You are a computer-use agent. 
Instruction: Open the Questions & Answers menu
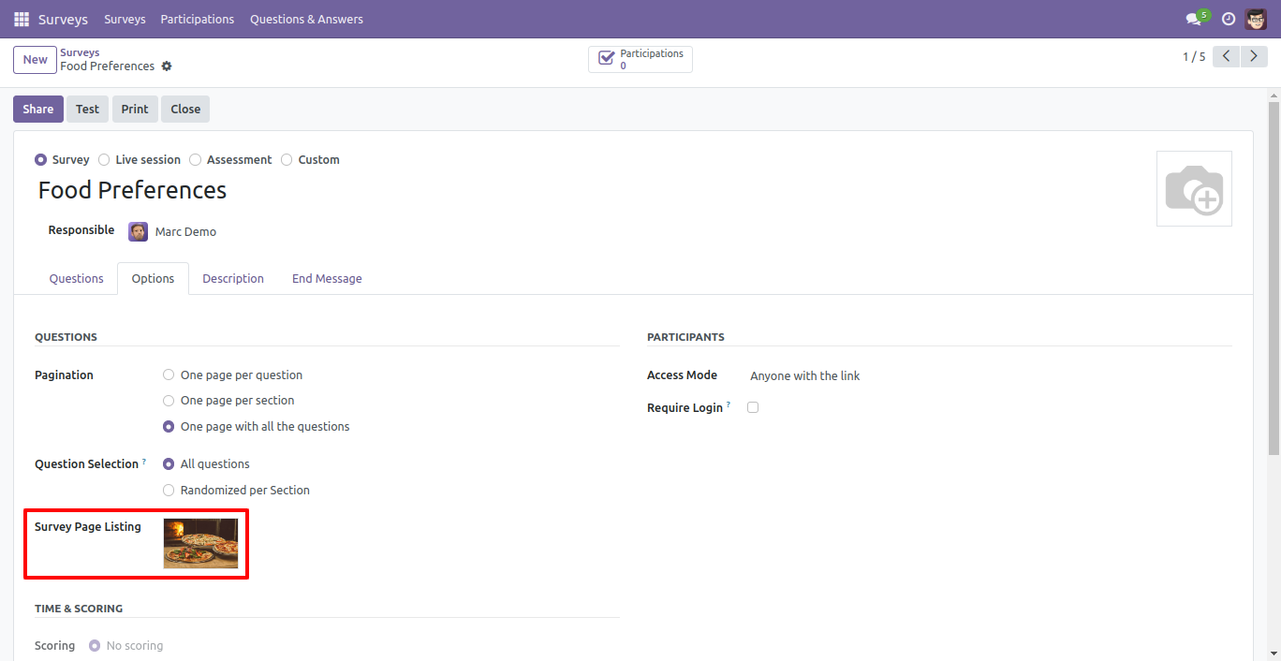click(306, 19)
